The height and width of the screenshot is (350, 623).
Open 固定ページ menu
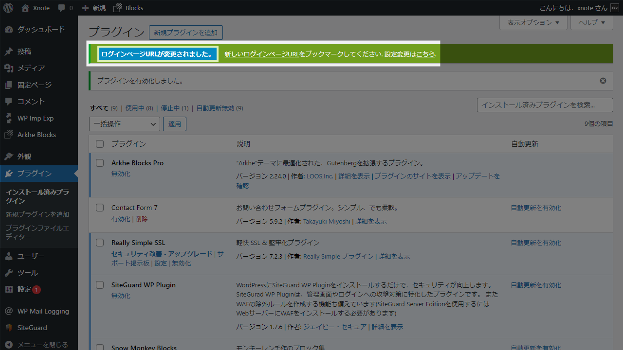pos(39,85)
